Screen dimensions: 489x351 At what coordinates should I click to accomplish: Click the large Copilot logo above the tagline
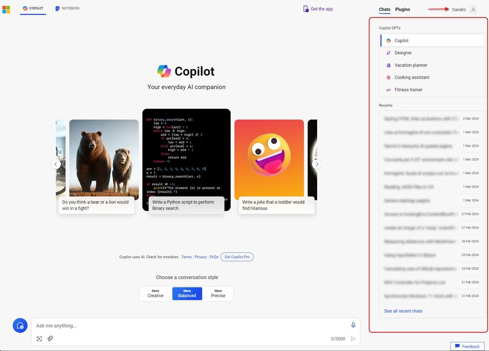[x=164, y=71]
